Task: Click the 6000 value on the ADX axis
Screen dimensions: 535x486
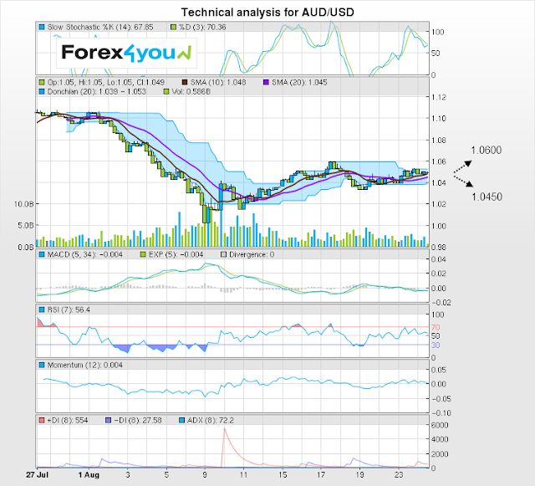Action: 440,425
